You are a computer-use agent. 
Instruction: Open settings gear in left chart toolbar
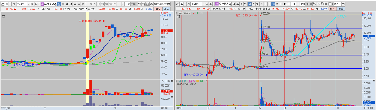coord(151,4)
